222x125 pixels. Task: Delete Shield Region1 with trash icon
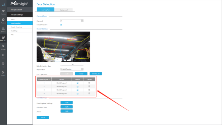point(89,83)
